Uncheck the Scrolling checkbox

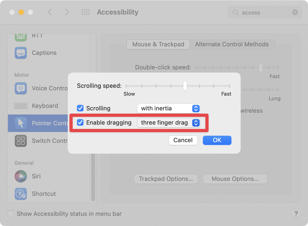(x=80, y=108)
